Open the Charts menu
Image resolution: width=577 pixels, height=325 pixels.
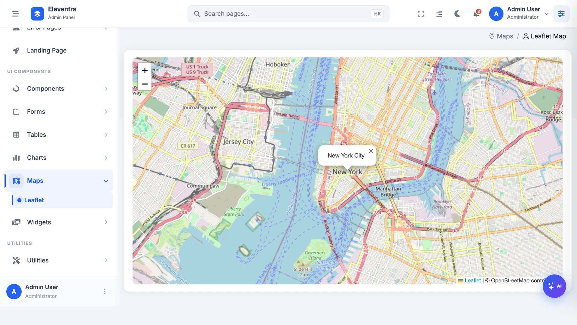point(59,158)
